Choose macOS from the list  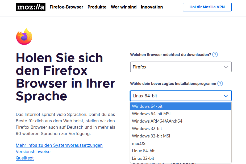[181, 143]
